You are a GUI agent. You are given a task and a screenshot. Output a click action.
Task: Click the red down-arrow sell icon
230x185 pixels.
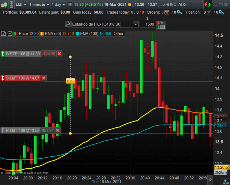pos(3,34)
